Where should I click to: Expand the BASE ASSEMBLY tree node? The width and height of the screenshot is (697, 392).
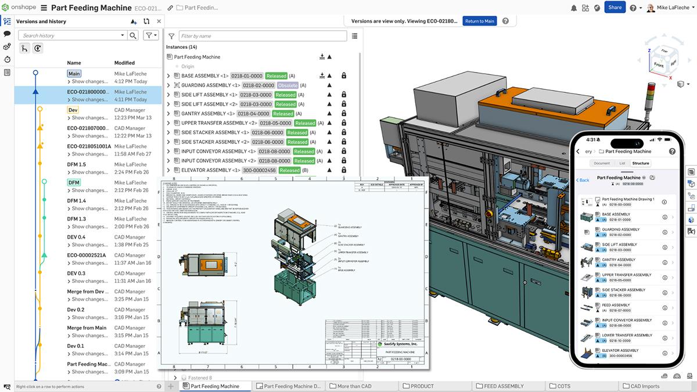[x=168, y=76]
